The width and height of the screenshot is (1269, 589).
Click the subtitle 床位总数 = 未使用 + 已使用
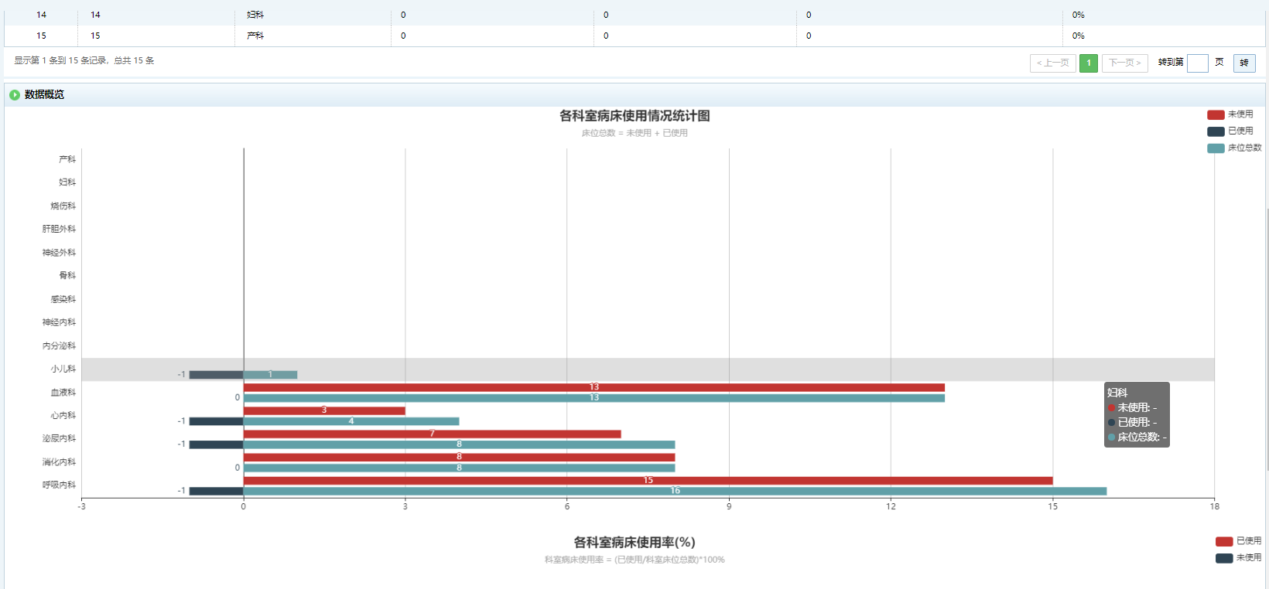click(x=634, y=133)
